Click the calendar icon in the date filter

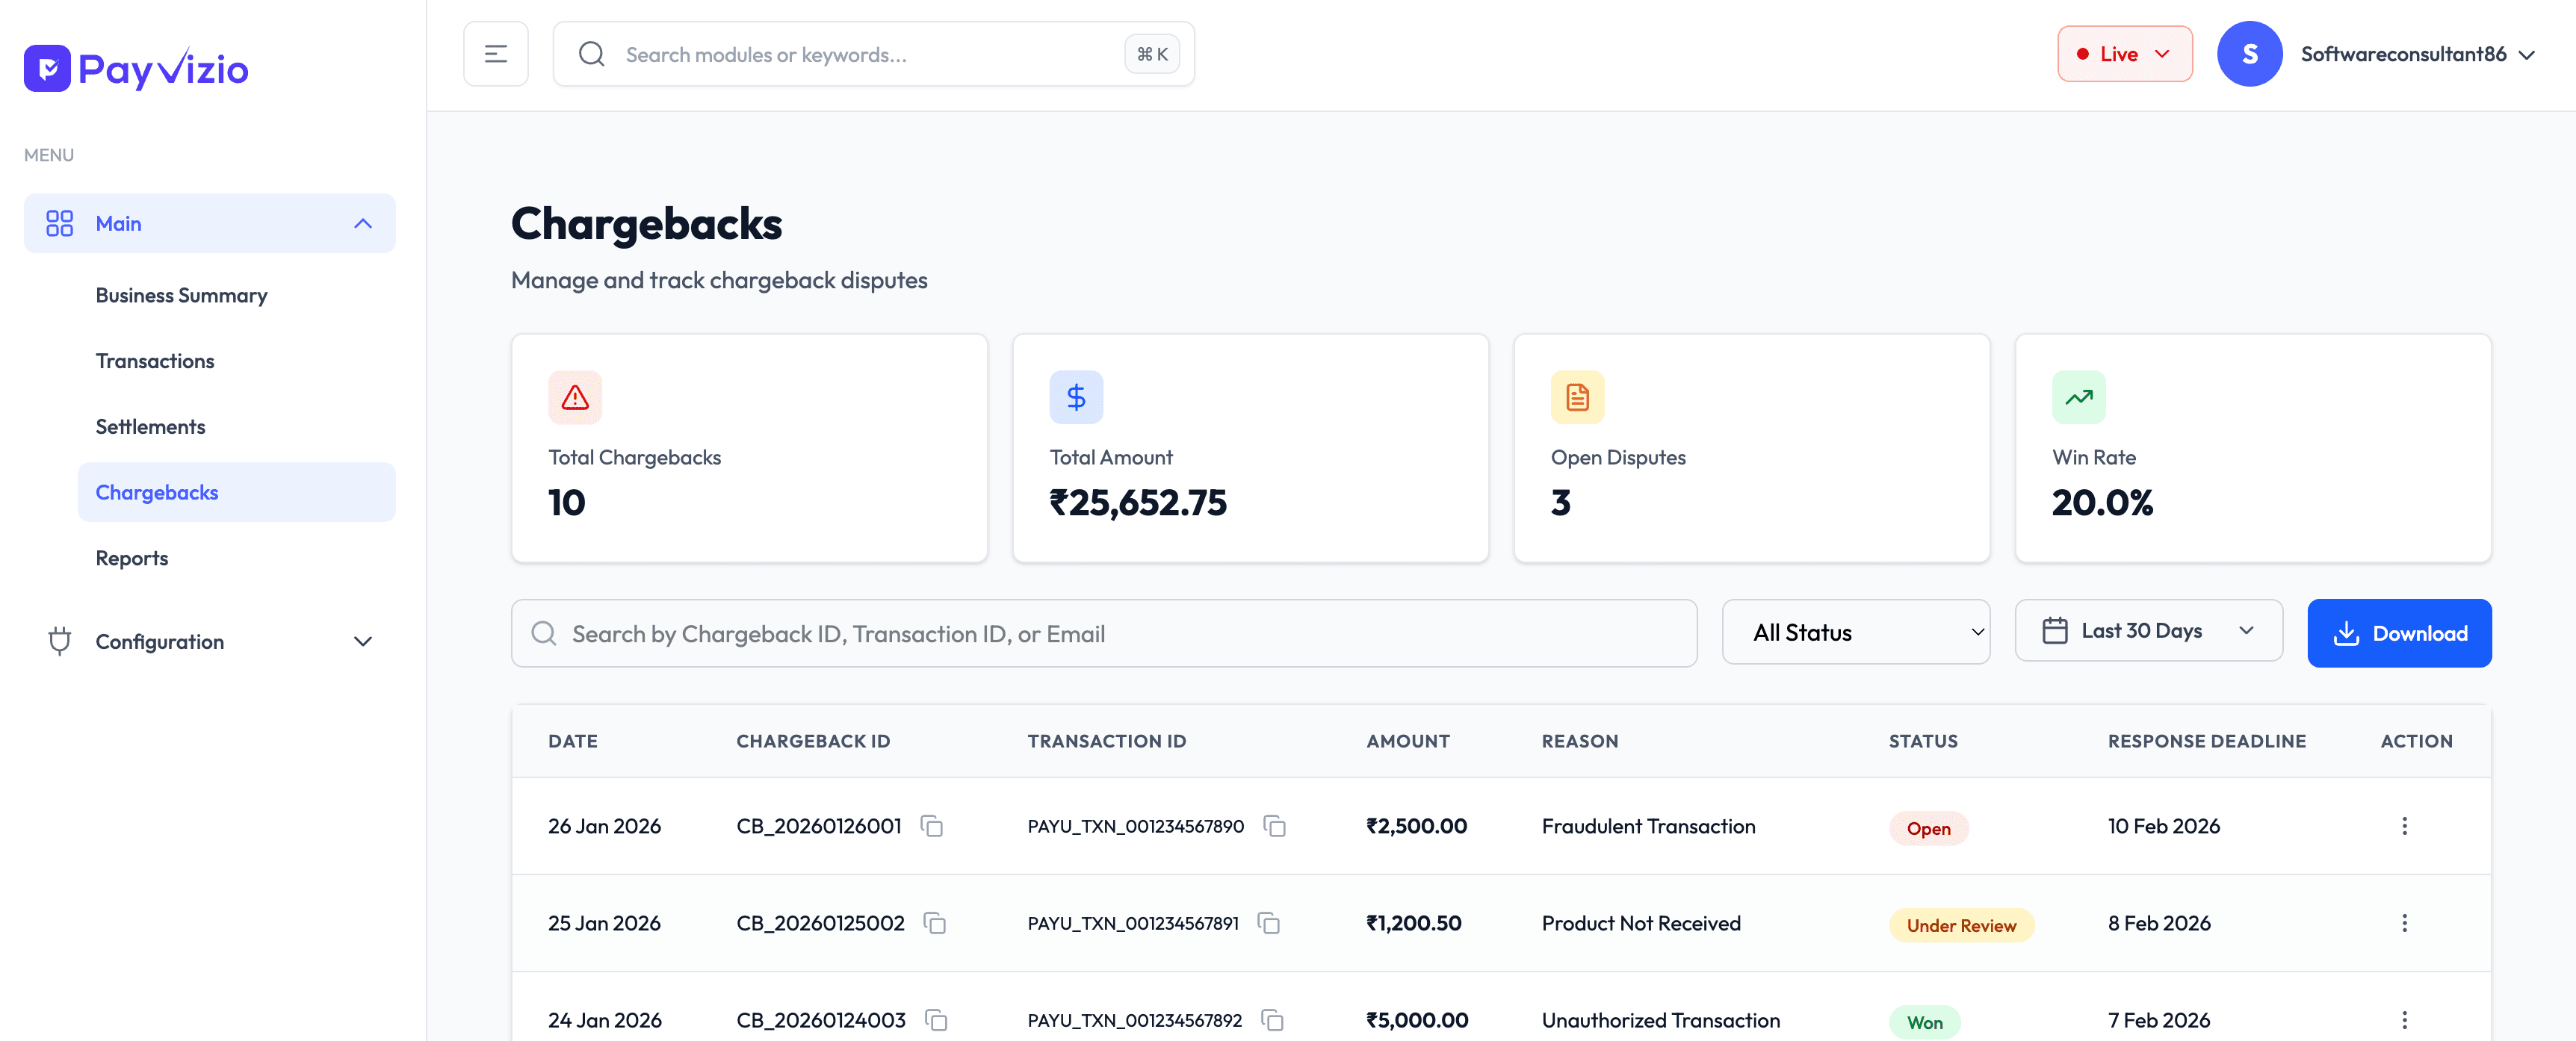pyautogui.click(x=2055, y=630)
